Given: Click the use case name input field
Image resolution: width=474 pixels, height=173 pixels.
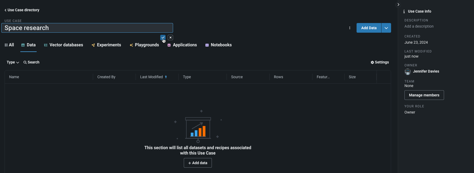Looking at the screenshot, I should click(87, 28).
